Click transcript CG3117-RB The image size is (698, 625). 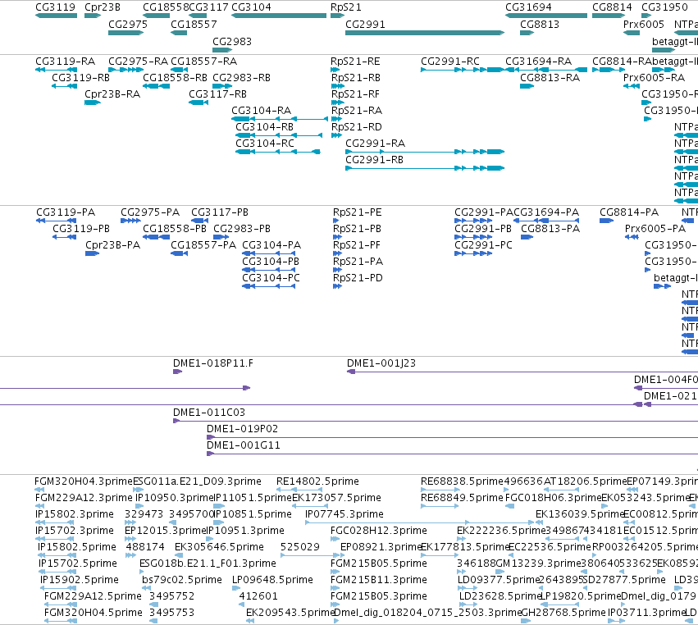198,103
